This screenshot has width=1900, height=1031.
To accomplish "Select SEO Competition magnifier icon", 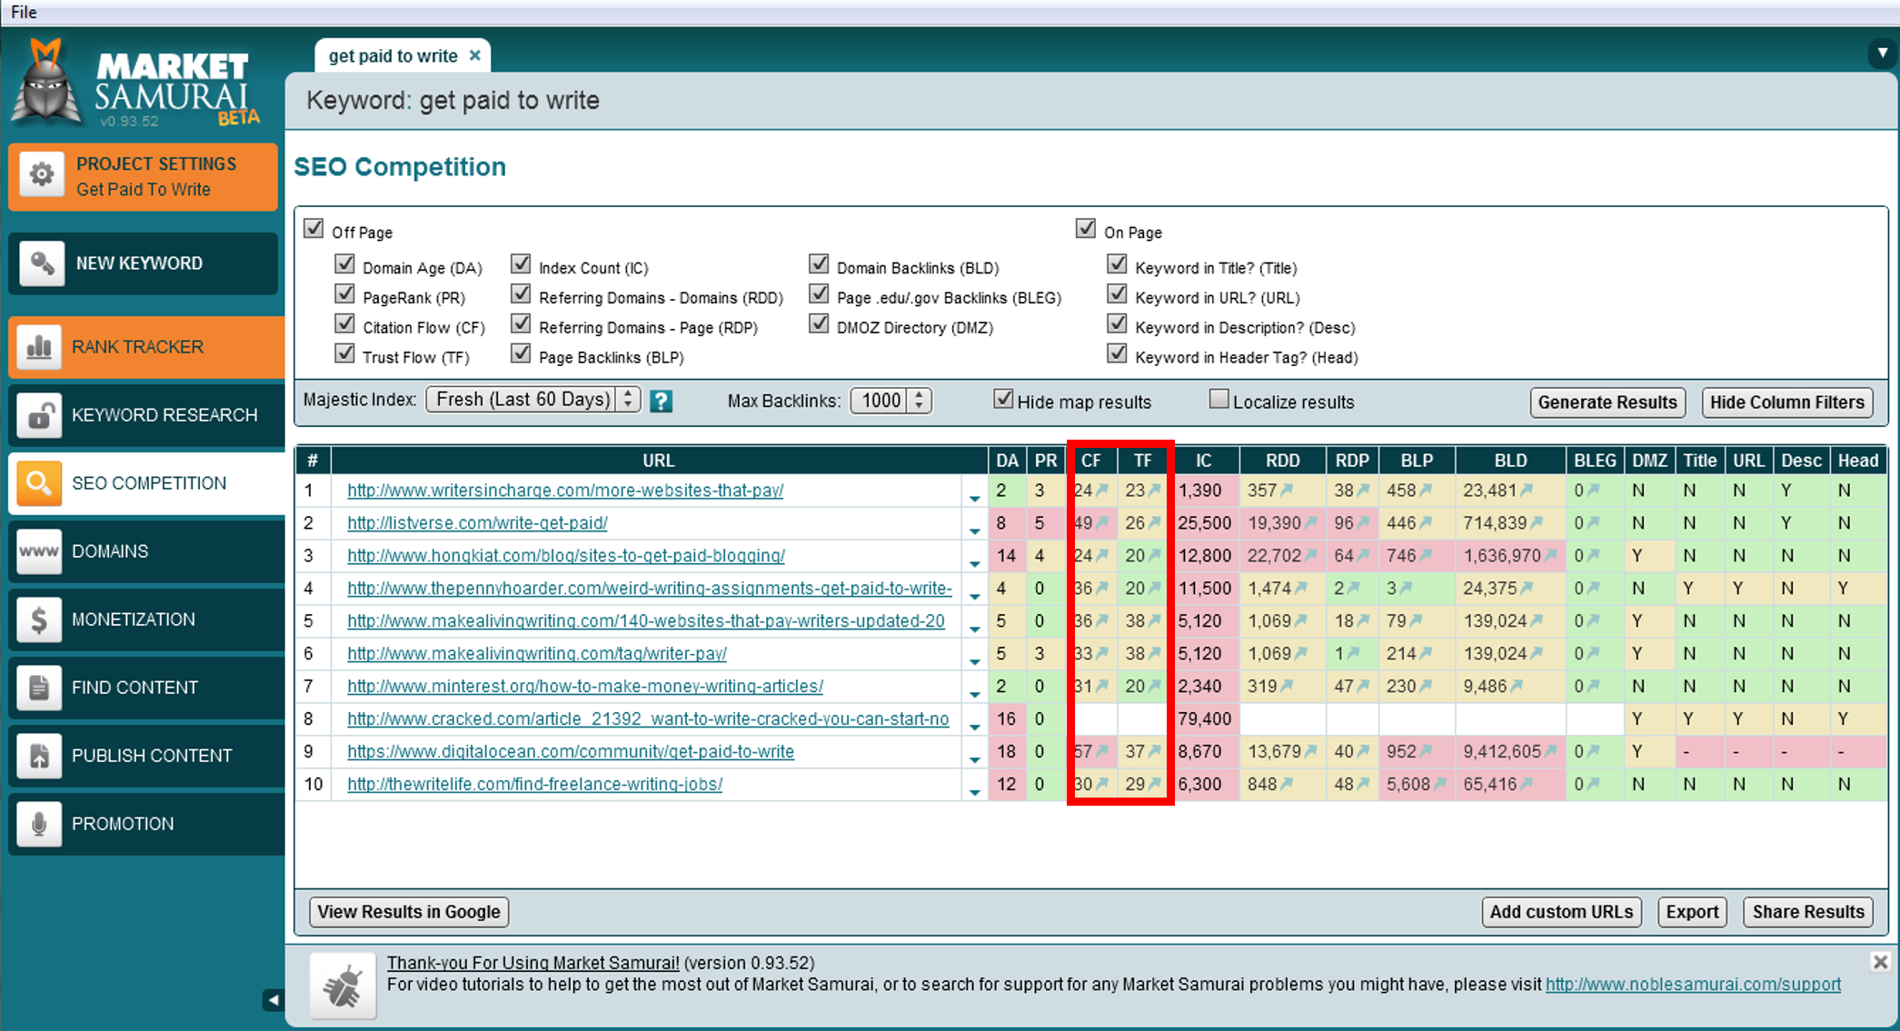I will coord(39,483).
